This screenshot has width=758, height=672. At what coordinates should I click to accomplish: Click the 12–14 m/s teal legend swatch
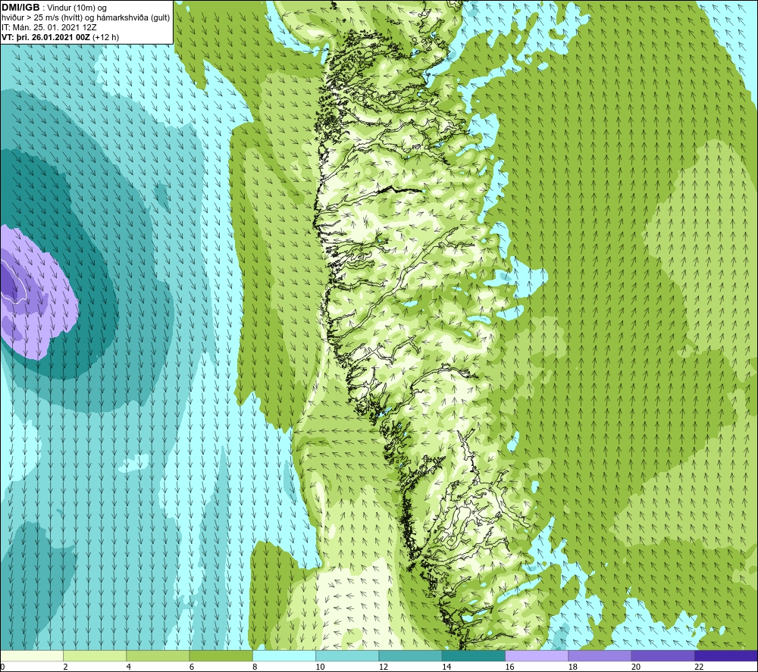tap(410, 655)
